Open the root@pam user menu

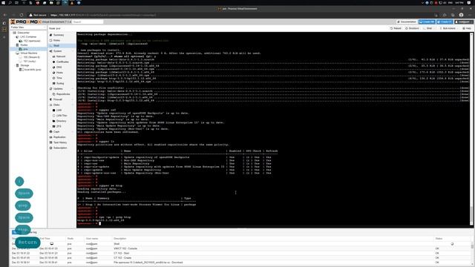463,22
